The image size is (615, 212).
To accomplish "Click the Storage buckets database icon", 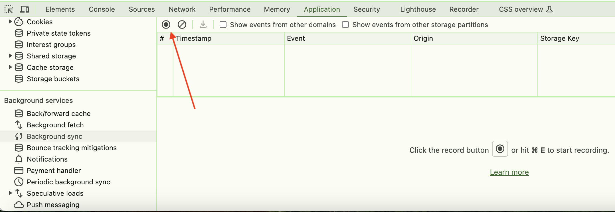I will tap(19, 79).
